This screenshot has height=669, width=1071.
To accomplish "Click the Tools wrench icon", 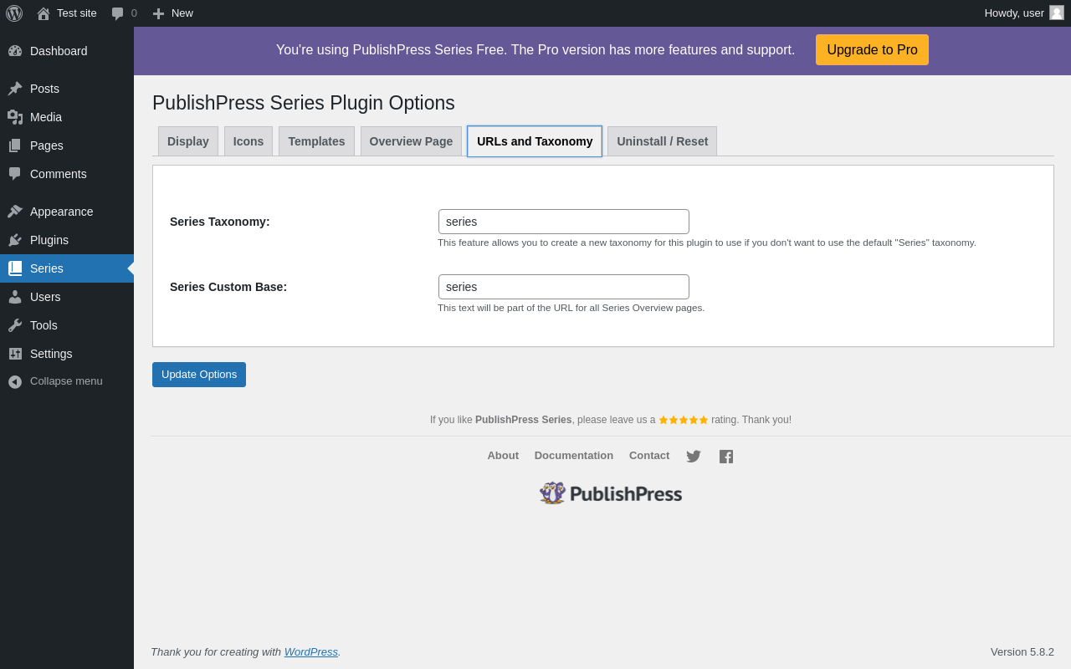I will tap(15, 325).
